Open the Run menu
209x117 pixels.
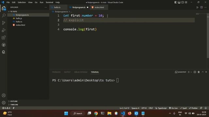(41, 2)
